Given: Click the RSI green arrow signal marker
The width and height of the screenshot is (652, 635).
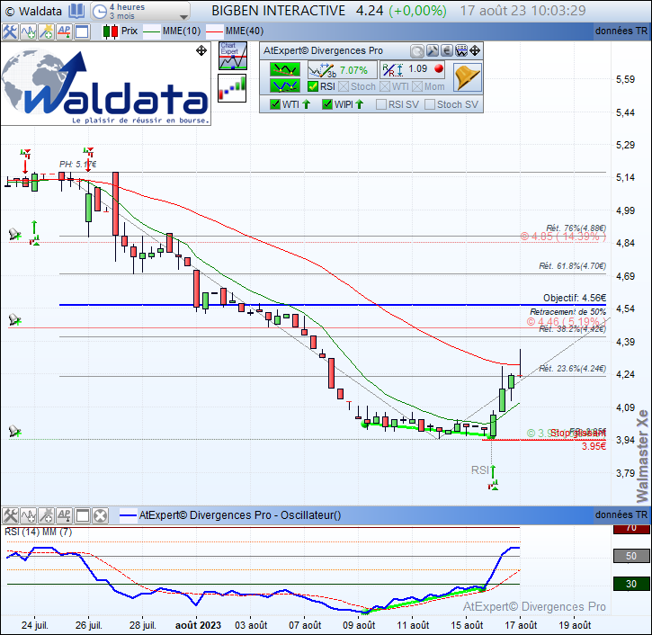Looking at the screenshot, I should click(493, 478).
